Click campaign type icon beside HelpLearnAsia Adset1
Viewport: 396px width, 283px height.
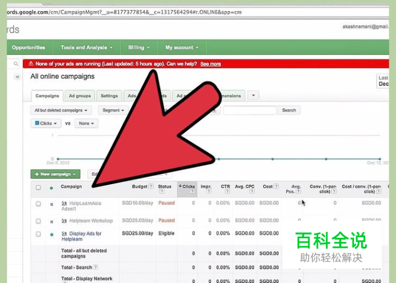pyautogui.click(x=64, y=204)
